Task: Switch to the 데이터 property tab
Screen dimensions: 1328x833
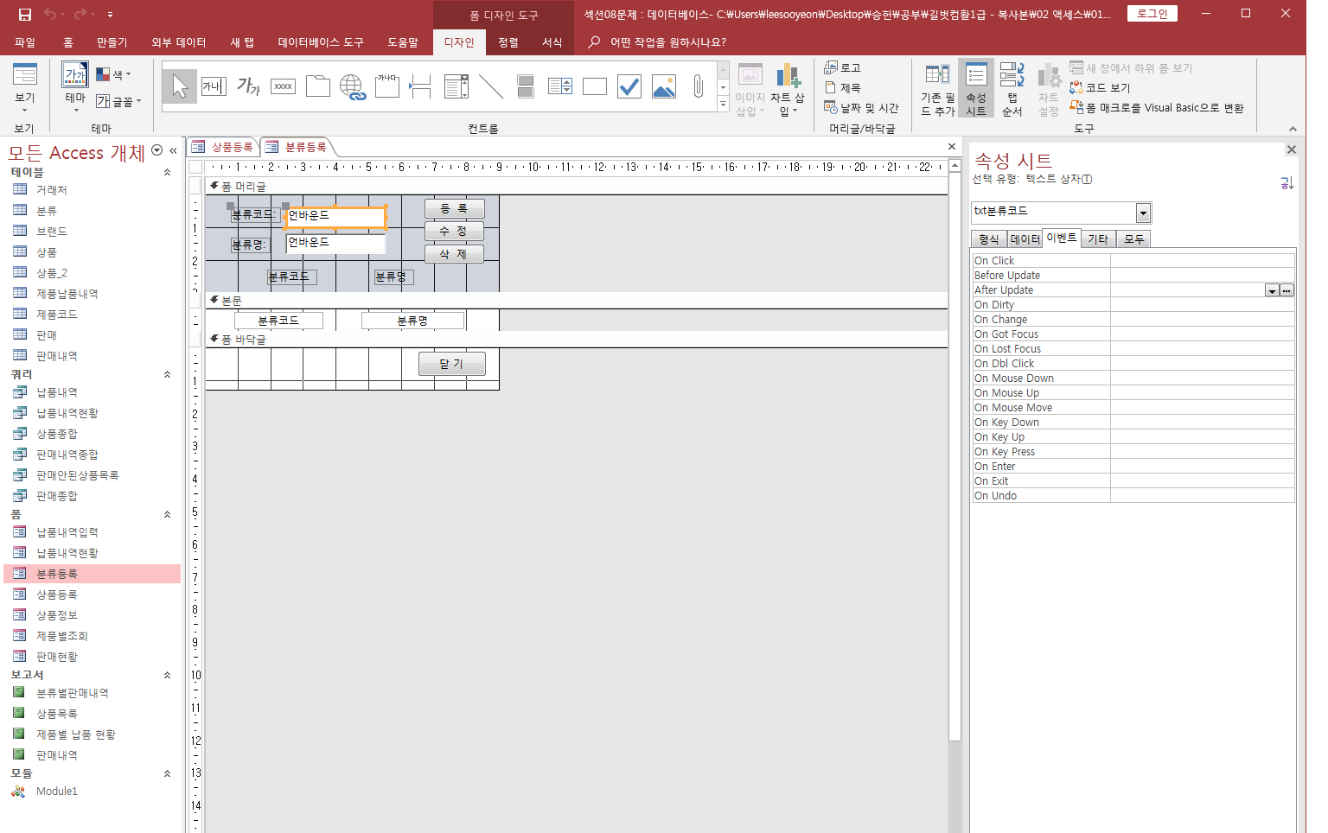Action: tap(1025, 239)
